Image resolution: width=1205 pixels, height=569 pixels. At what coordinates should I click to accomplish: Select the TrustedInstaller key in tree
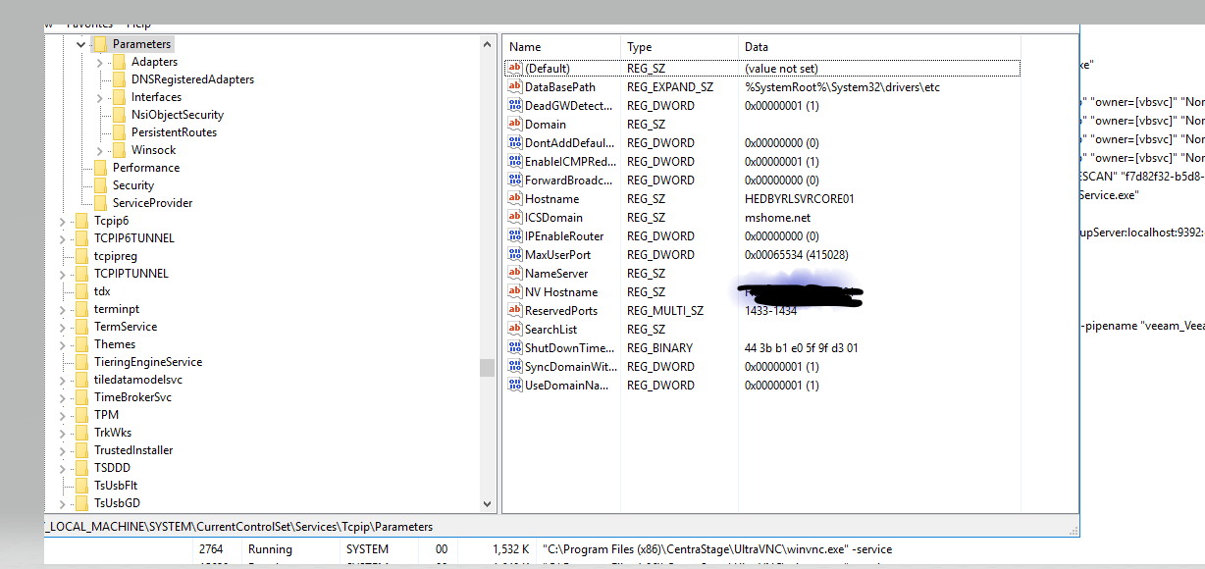132,450
